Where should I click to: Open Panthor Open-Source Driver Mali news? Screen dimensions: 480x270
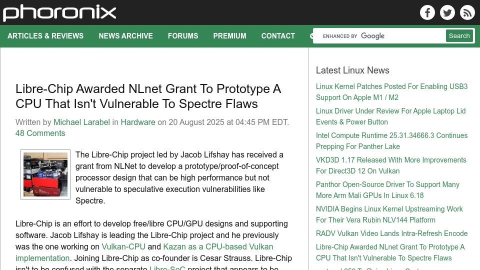coord(387,190)
